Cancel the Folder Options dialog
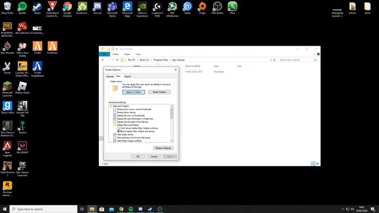Screen dimensions: 379x213 pyautogui.click(x=154, y=156)
